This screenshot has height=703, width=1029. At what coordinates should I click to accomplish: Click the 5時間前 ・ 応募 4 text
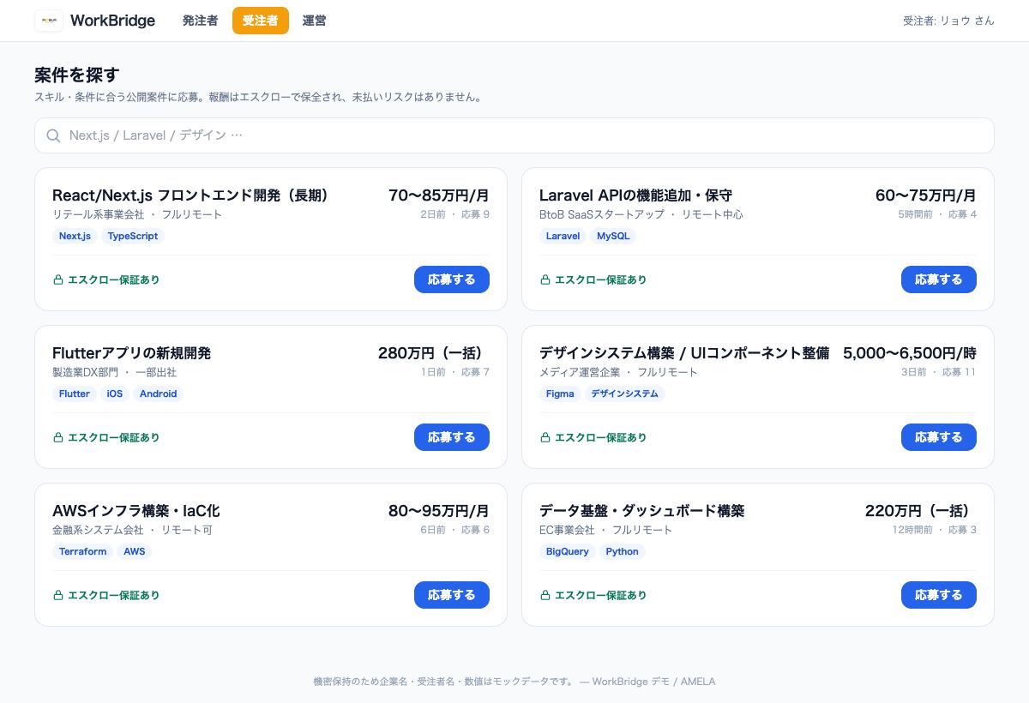[x=937, y=214]
